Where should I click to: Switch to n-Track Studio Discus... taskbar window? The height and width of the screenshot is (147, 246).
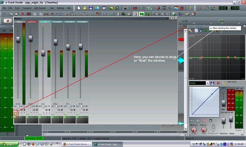76,144
